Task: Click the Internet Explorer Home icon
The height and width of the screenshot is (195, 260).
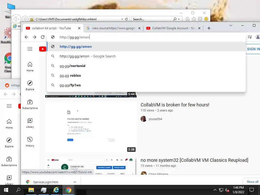Action: tap(188, 19)
